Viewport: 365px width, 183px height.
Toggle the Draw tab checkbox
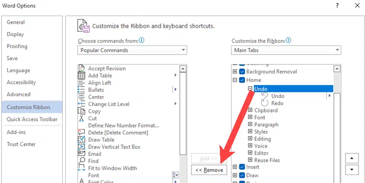(x=242, y=175)
